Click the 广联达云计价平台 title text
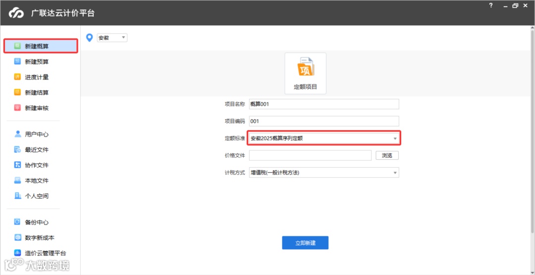 [63, 13]
